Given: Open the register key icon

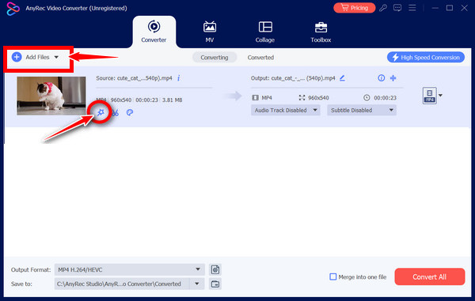Looking at the screenshot, I should point(383,8).
